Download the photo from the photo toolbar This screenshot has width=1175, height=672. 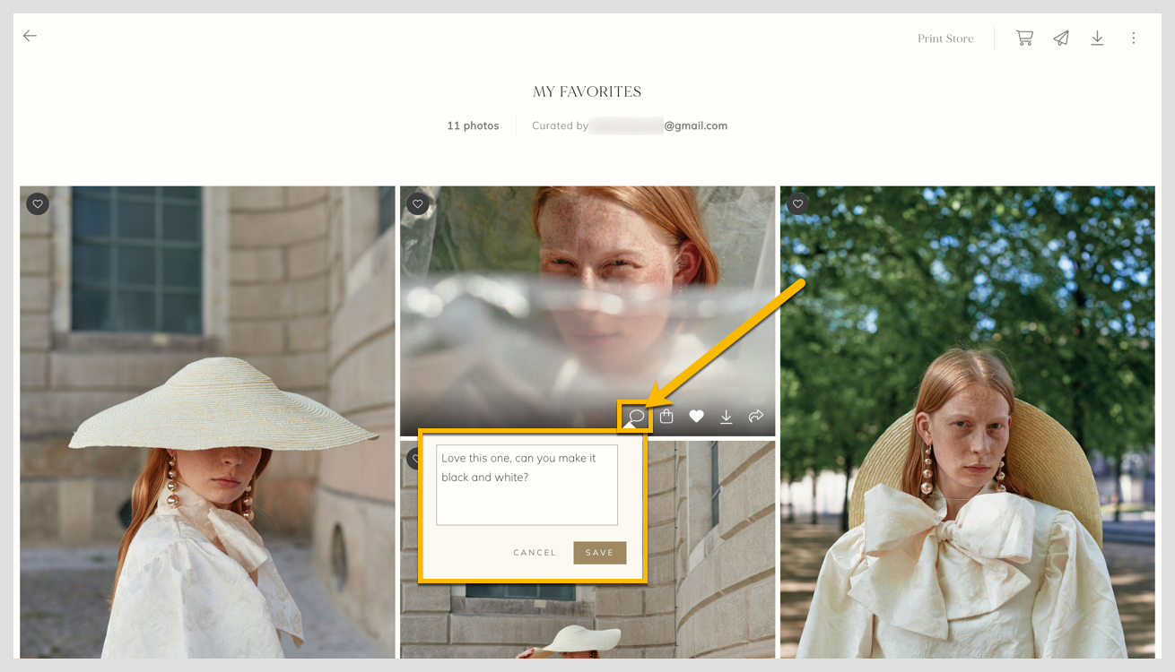pyautogui.click(x=727, y=417)
